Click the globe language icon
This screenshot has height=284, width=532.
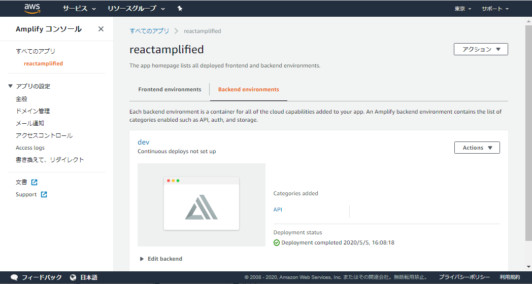pos(73,277)
